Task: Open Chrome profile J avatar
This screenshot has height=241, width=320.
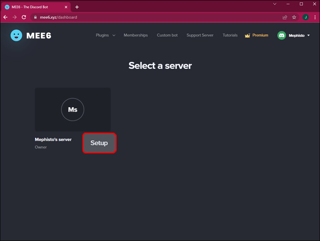Action: pyautogui.click(x=306, y=17)
